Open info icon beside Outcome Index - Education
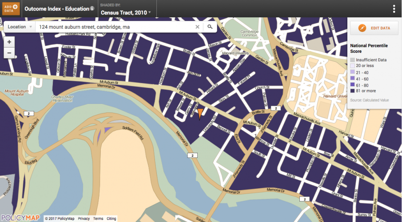 pos(92,8)
